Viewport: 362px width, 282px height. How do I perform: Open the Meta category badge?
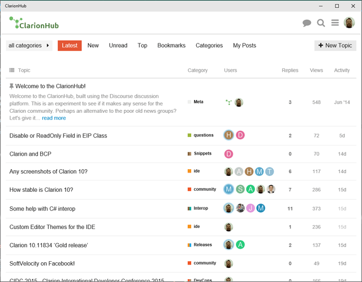point(196,102)
